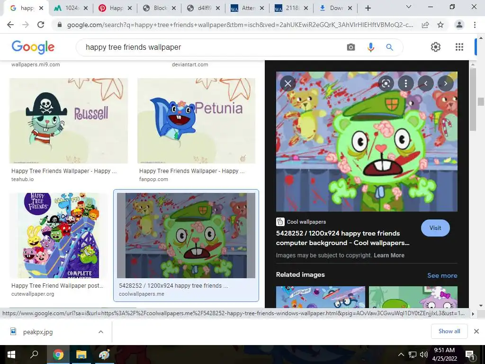Image resolution: width=485 pixels, height=364 pixels.
Task: Open 5428252 computer background title link
Action: (x=342, y=238)
